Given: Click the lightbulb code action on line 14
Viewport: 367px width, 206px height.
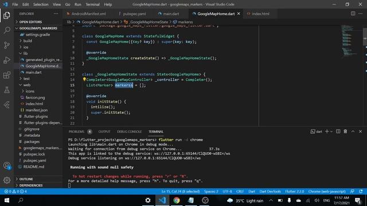Looking at the screenshot, I should click(x=84, y=80).
